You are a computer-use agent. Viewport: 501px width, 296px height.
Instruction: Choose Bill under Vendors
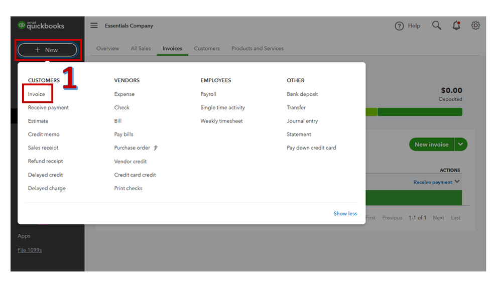point(118,121)
